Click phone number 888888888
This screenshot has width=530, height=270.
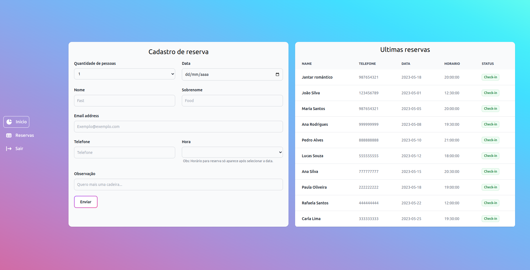point(369,140)
